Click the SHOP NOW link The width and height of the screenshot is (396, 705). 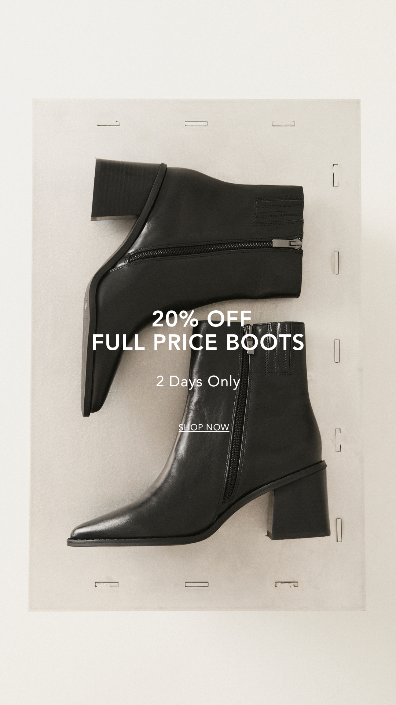[204, 427]
